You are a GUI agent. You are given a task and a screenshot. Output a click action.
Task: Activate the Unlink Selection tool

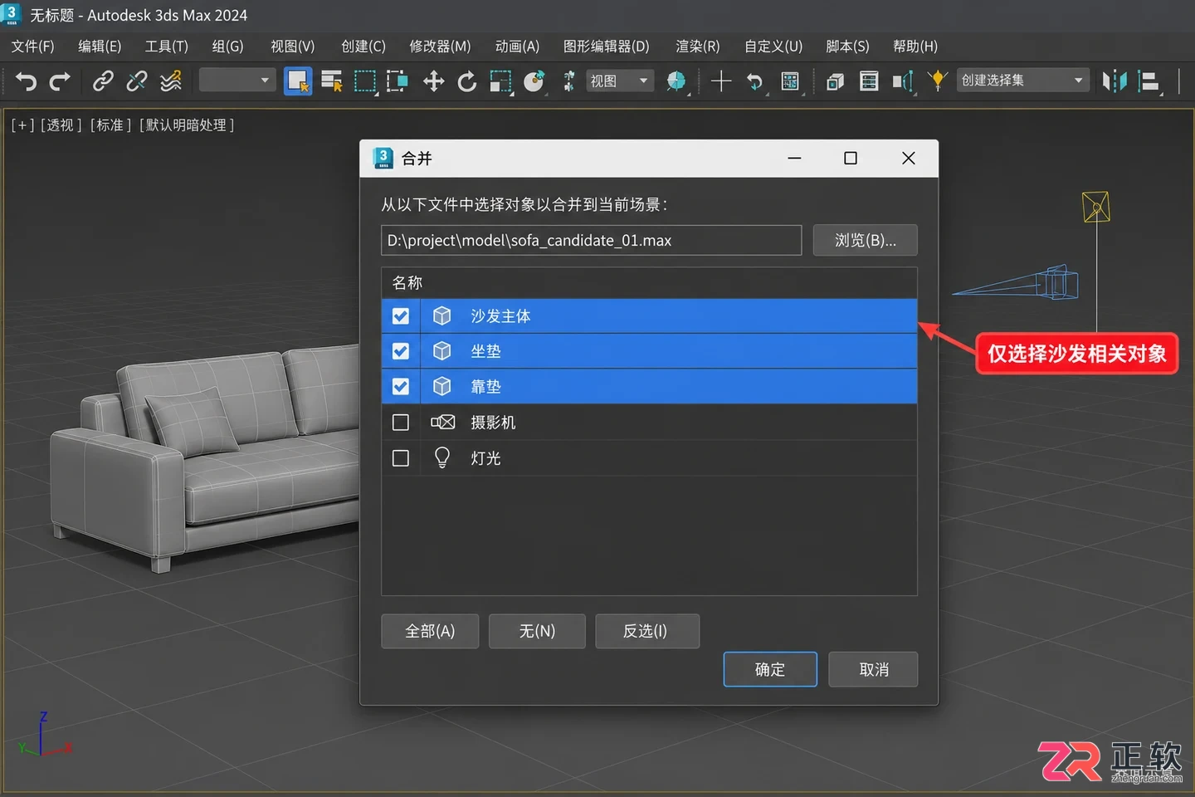coord(137,81)
